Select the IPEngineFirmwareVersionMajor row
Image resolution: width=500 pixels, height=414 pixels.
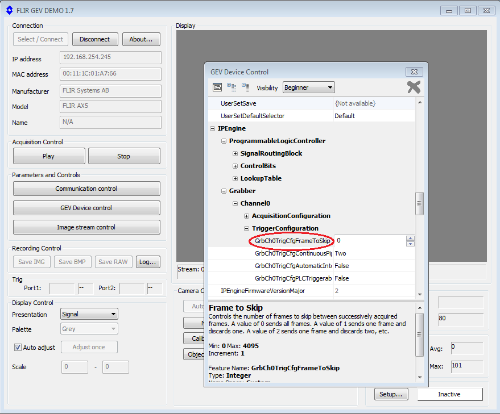pos(312,291)
